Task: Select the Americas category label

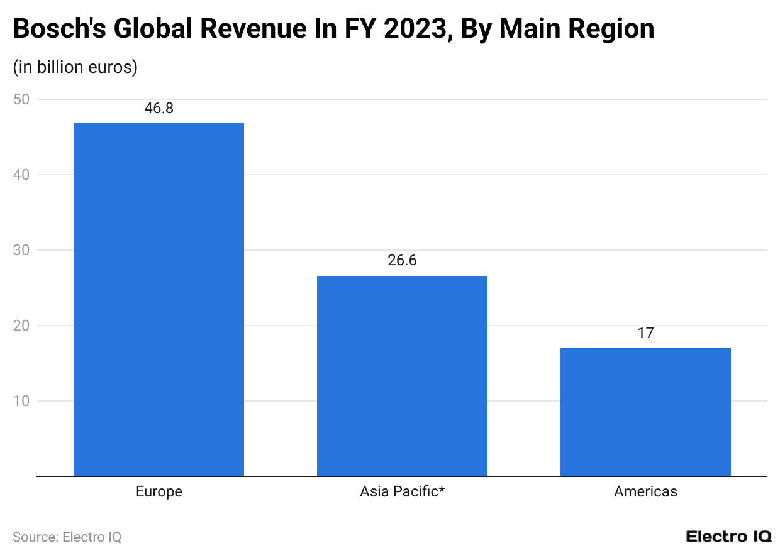Action: [645, 491]
